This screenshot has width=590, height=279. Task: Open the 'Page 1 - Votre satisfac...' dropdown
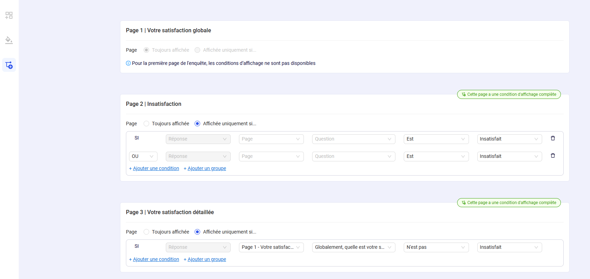[271, 247]
